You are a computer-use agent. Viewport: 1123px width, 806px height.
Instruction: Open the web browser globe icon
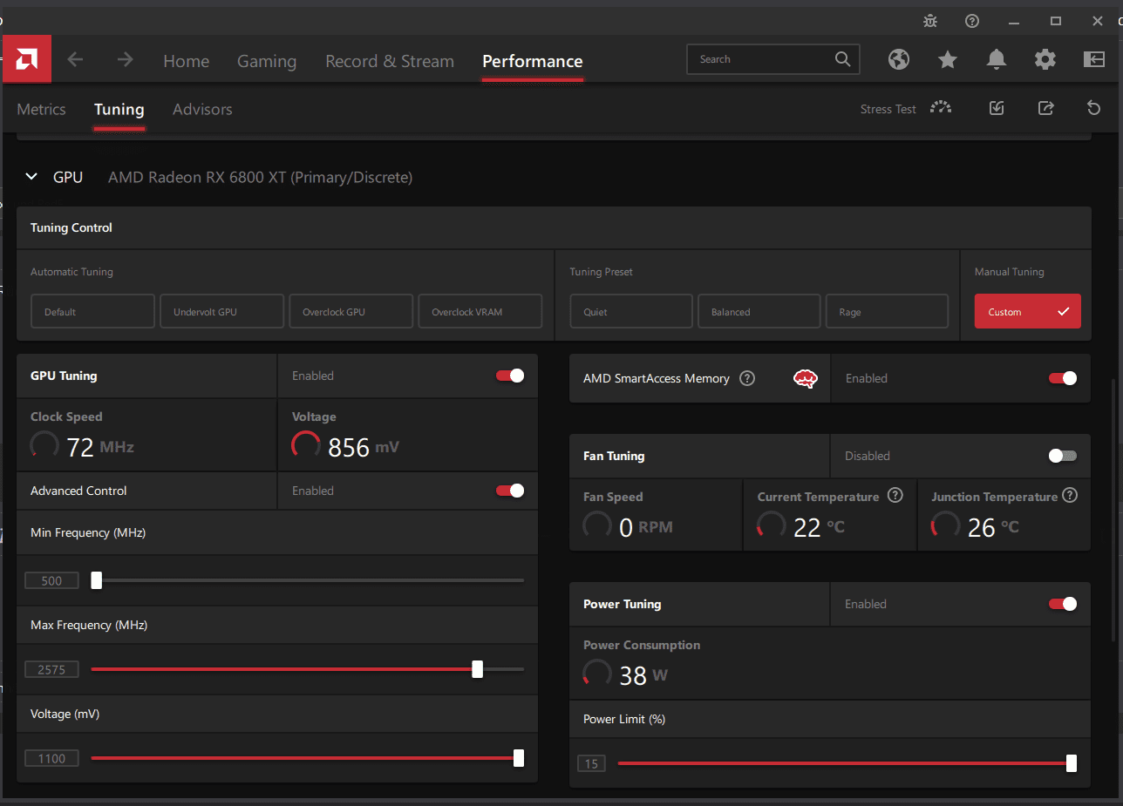(x=899, y=59)
